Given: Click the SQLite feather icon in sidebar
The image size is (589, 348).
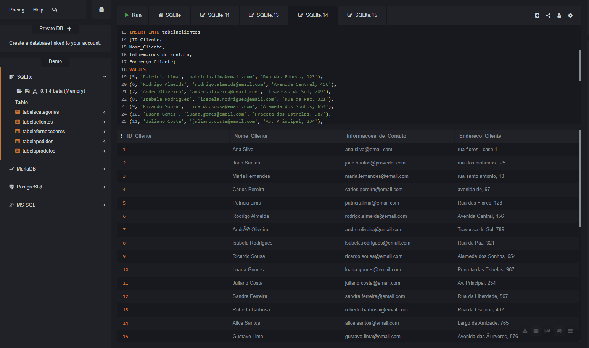Looking at the screenshot, I should [x=11, y=77].
